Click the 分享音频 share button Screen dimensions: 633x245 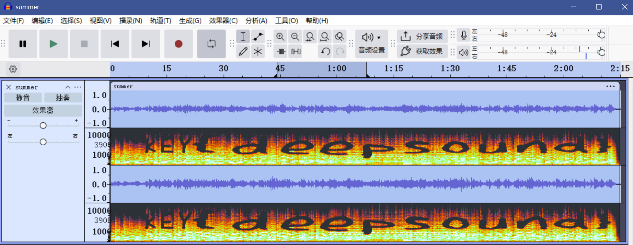click(422, 37)
